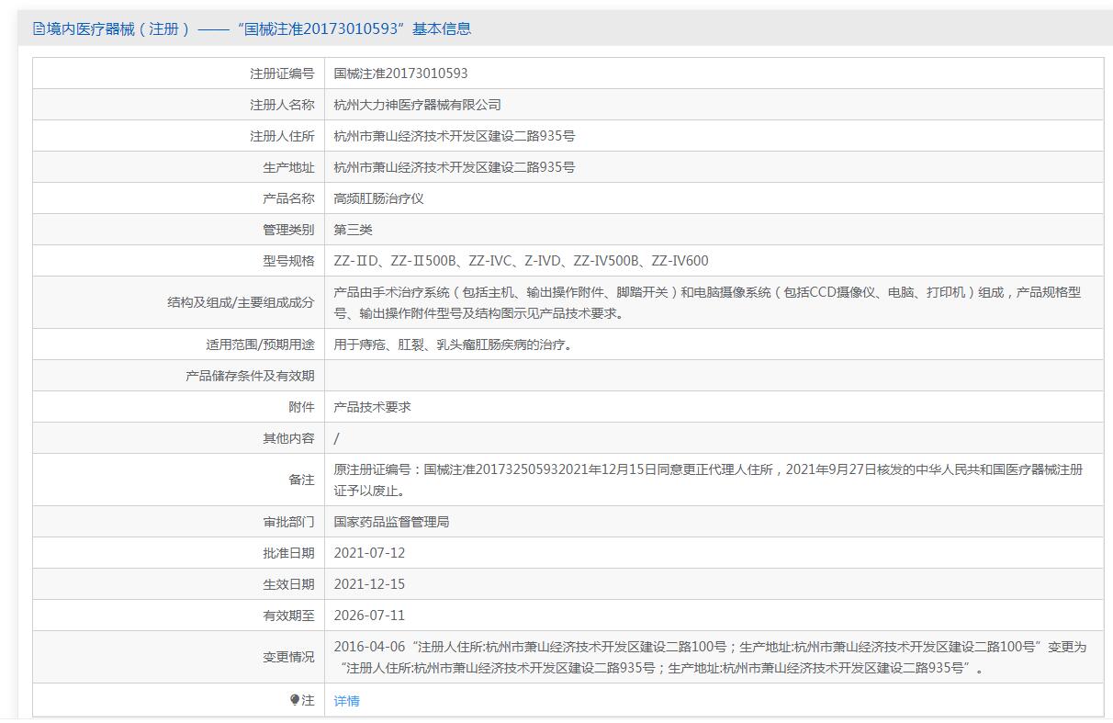Viewport: 1113px width, 723px height.
Task: Click the 备注 row label
Action: point(301,480)
